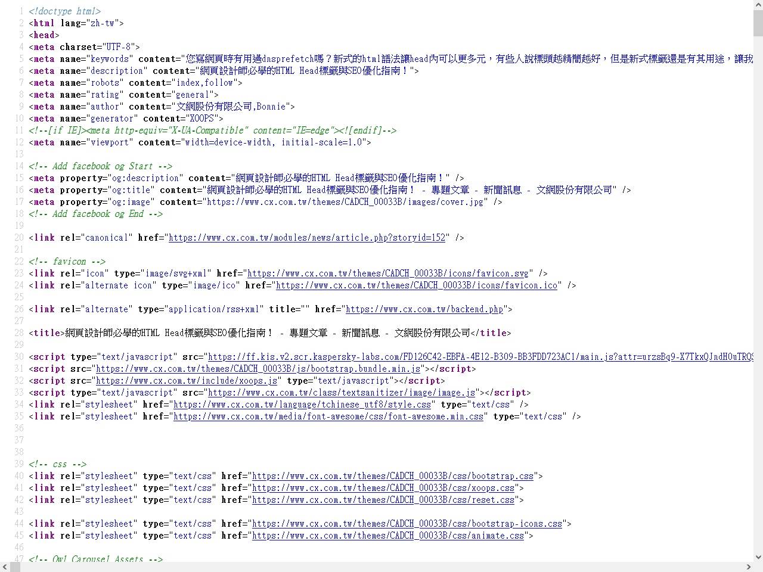Click the page title text inside title tag
The image size is (763, 572).
[x=267, y=333]
